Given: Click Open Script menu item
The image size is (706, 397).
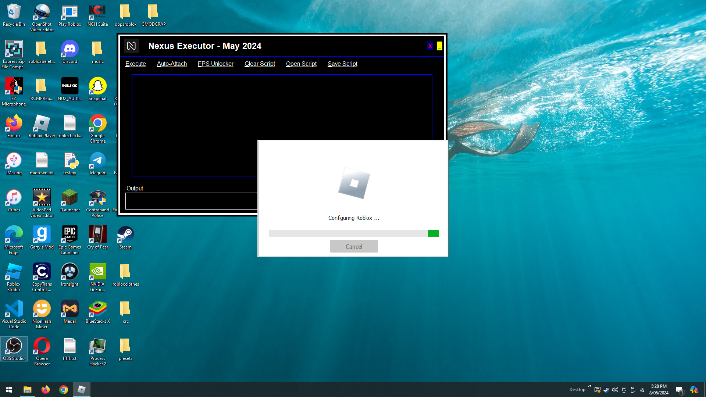Looking at the screenshot, I should 301,64.
